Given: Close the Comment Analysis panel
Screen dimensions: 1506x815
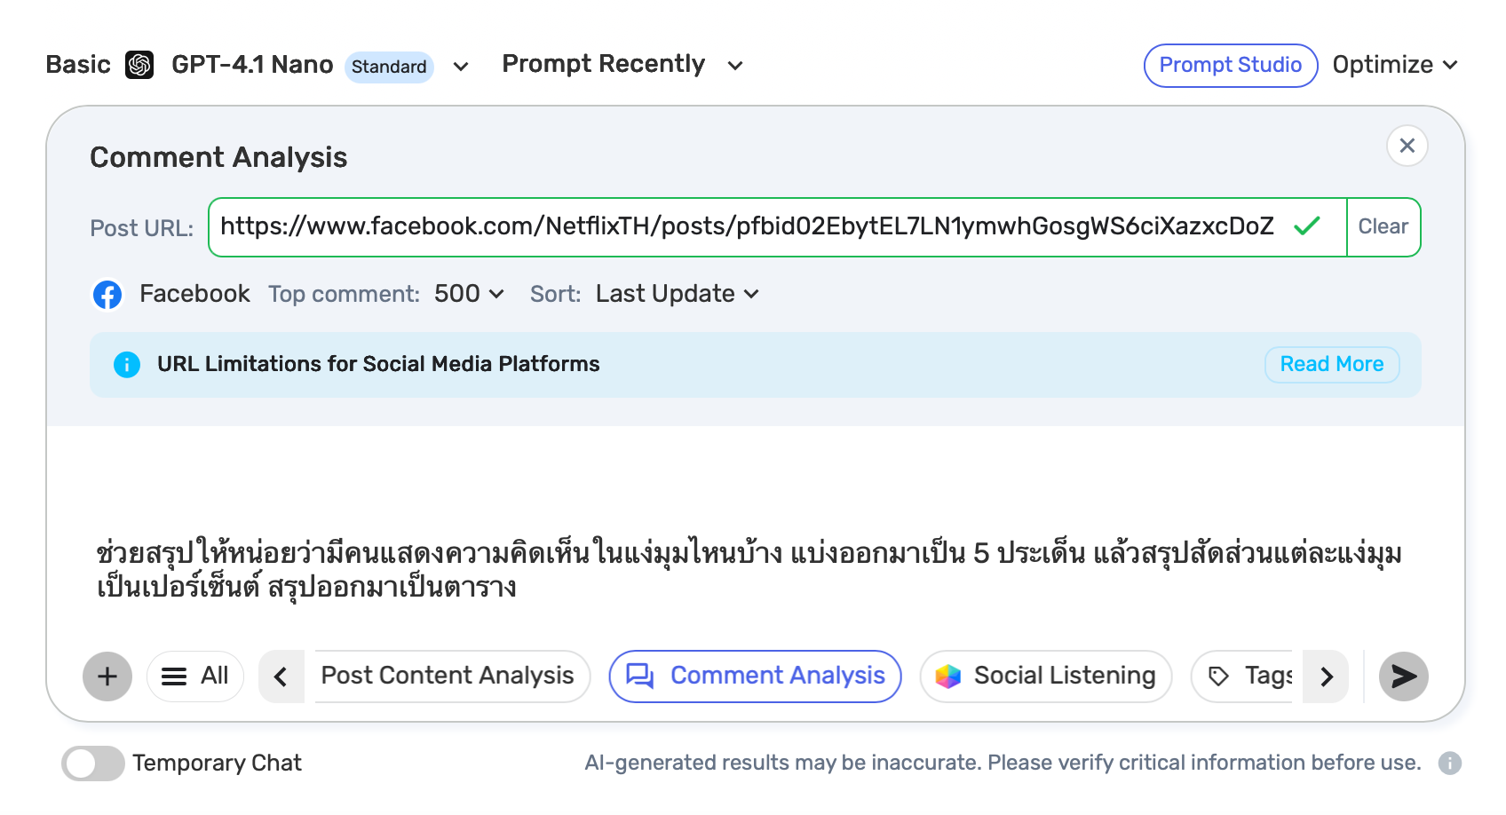Looking at the screenshot, I should (1407, 146).
